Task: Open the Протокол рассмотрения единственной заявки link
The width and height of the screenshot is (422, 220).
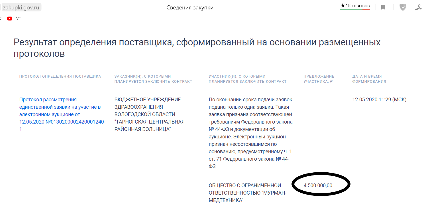Action: pos(62,114)
